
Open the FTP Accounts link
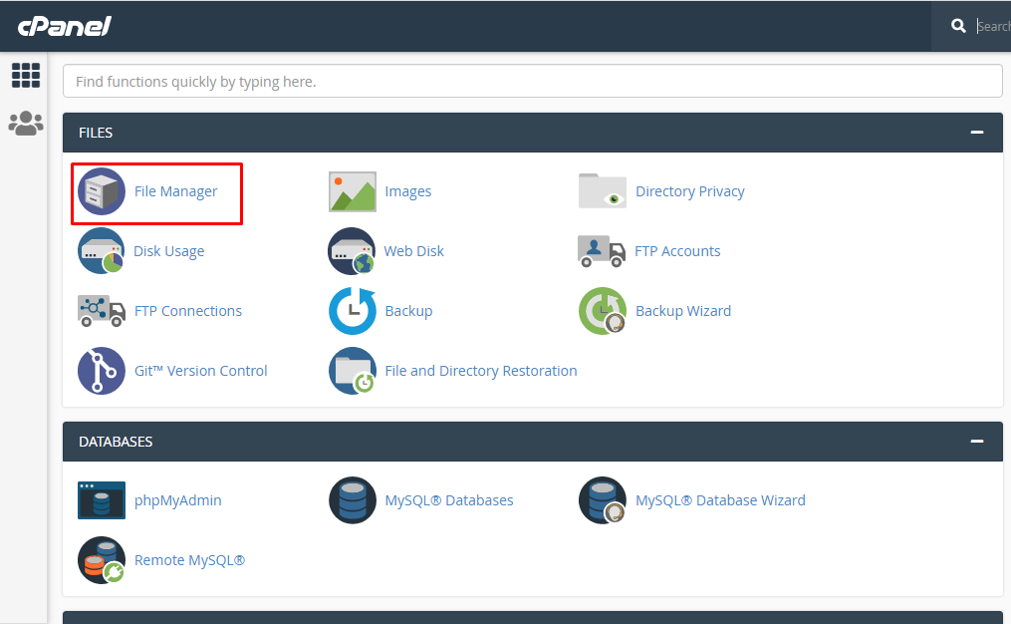(x=677, y=251)
